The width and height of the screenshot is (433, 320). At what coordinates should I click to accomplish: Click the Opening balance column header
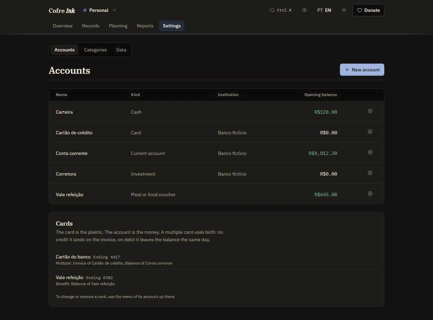click(321, 95)
